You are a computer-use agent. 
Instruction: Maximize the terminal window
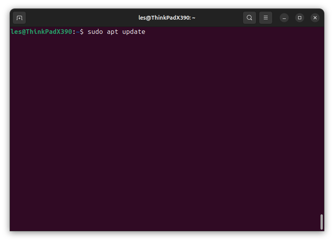pos(300,18)
